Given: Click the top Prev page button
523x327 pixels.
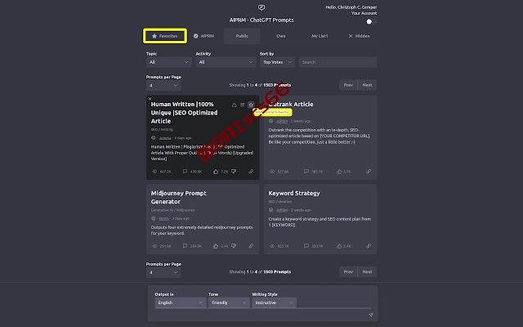Looking at the screenshot, I should 348,85.
